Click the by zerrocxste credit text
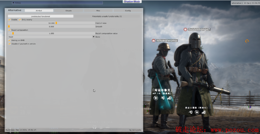This screenshot has width=260, height=134. pyautogui.click(x=135, y=130)
